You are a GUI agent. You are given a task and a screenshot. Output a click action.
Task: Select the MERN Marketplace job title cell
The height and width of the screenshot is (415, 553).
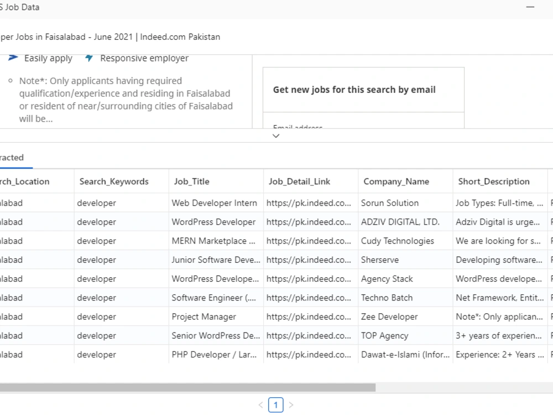[x=216, y=241]
